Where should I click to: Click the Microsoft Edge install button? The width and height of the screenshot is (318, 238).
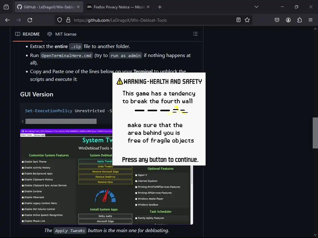(105, 221)
